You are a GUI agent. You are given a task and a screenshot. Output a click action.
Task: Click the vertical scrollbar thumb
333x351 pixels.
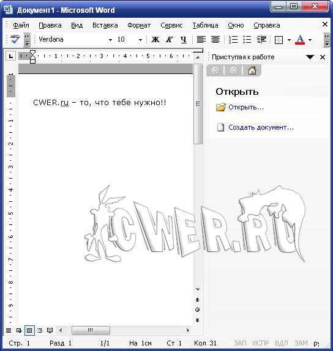point(198,104)
